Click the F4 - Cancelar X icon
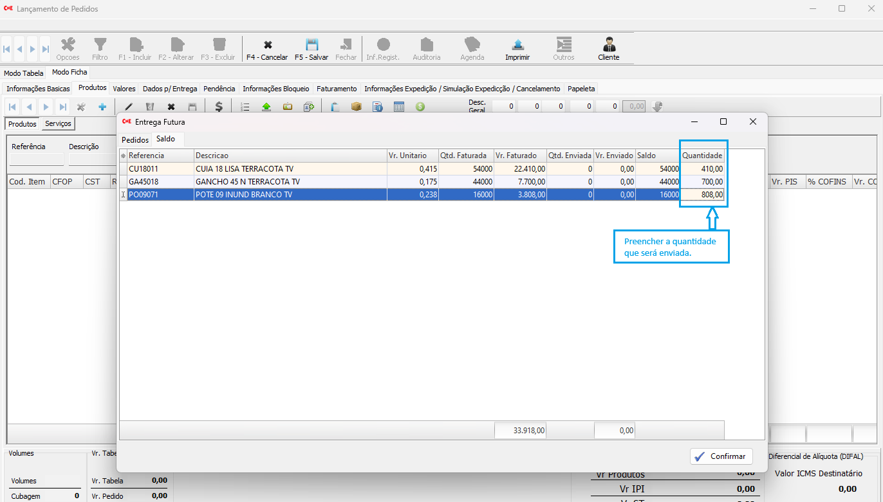 [268, 46]
